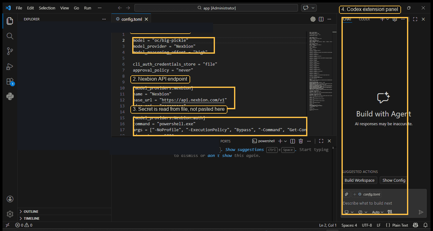Configure tools icon in chat input
Image resolution: width=433 pixels, height=231 pixels.
390,212
